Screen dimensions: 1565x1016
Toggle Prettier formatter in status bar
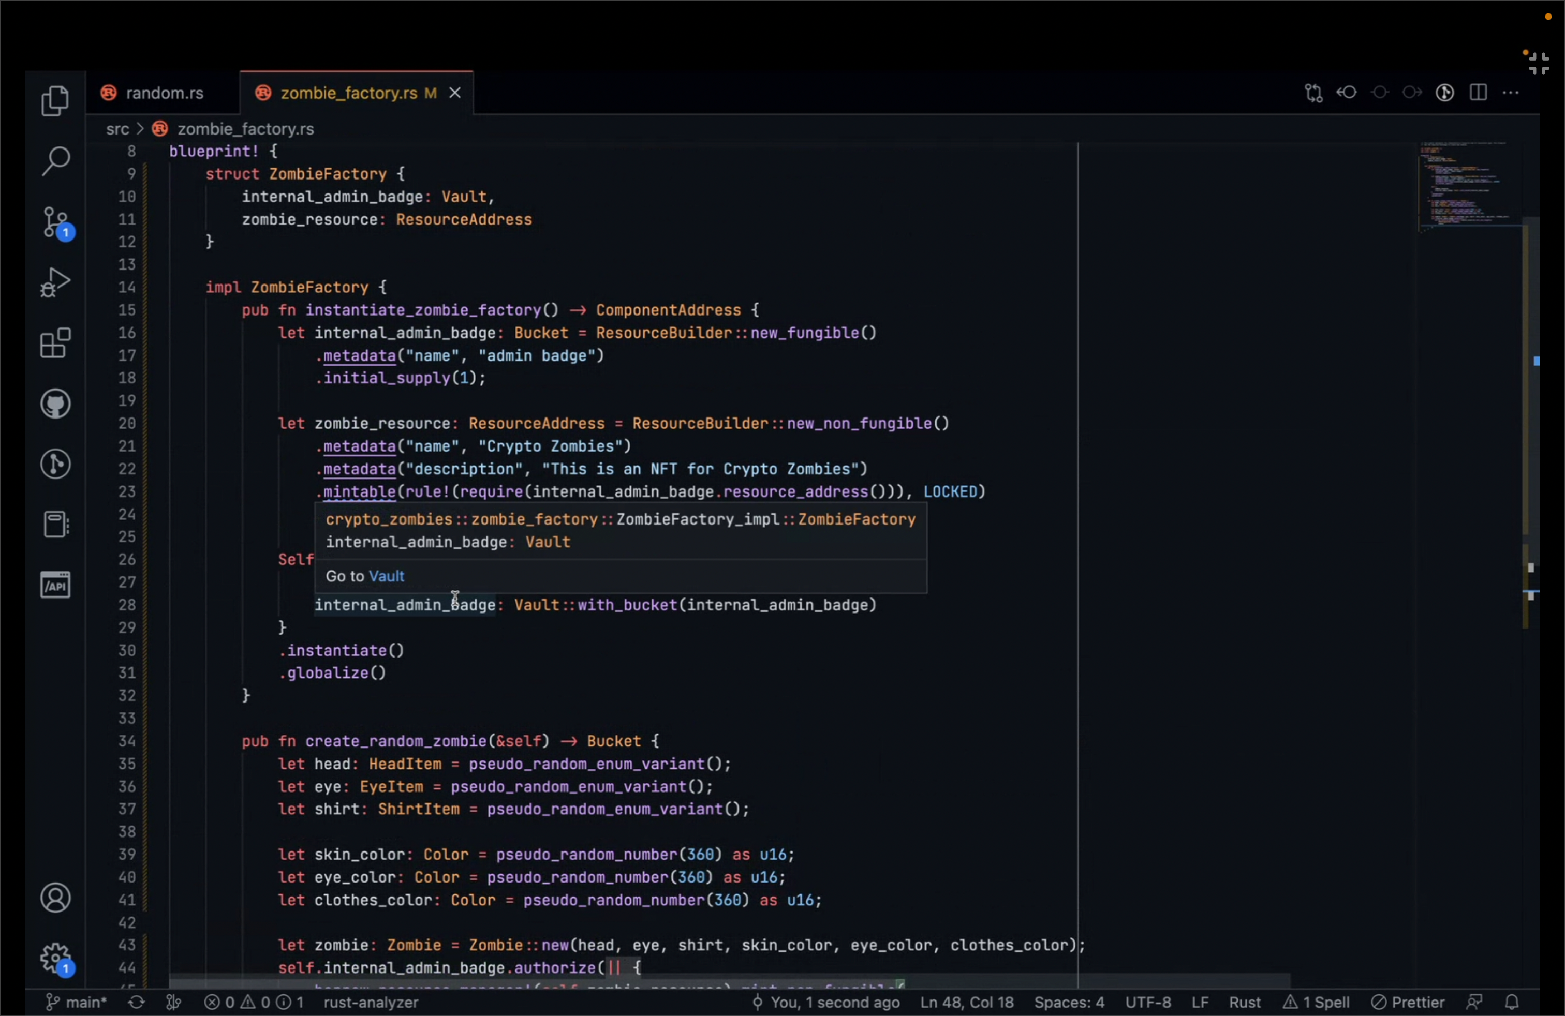[x=1408, y=1002]
